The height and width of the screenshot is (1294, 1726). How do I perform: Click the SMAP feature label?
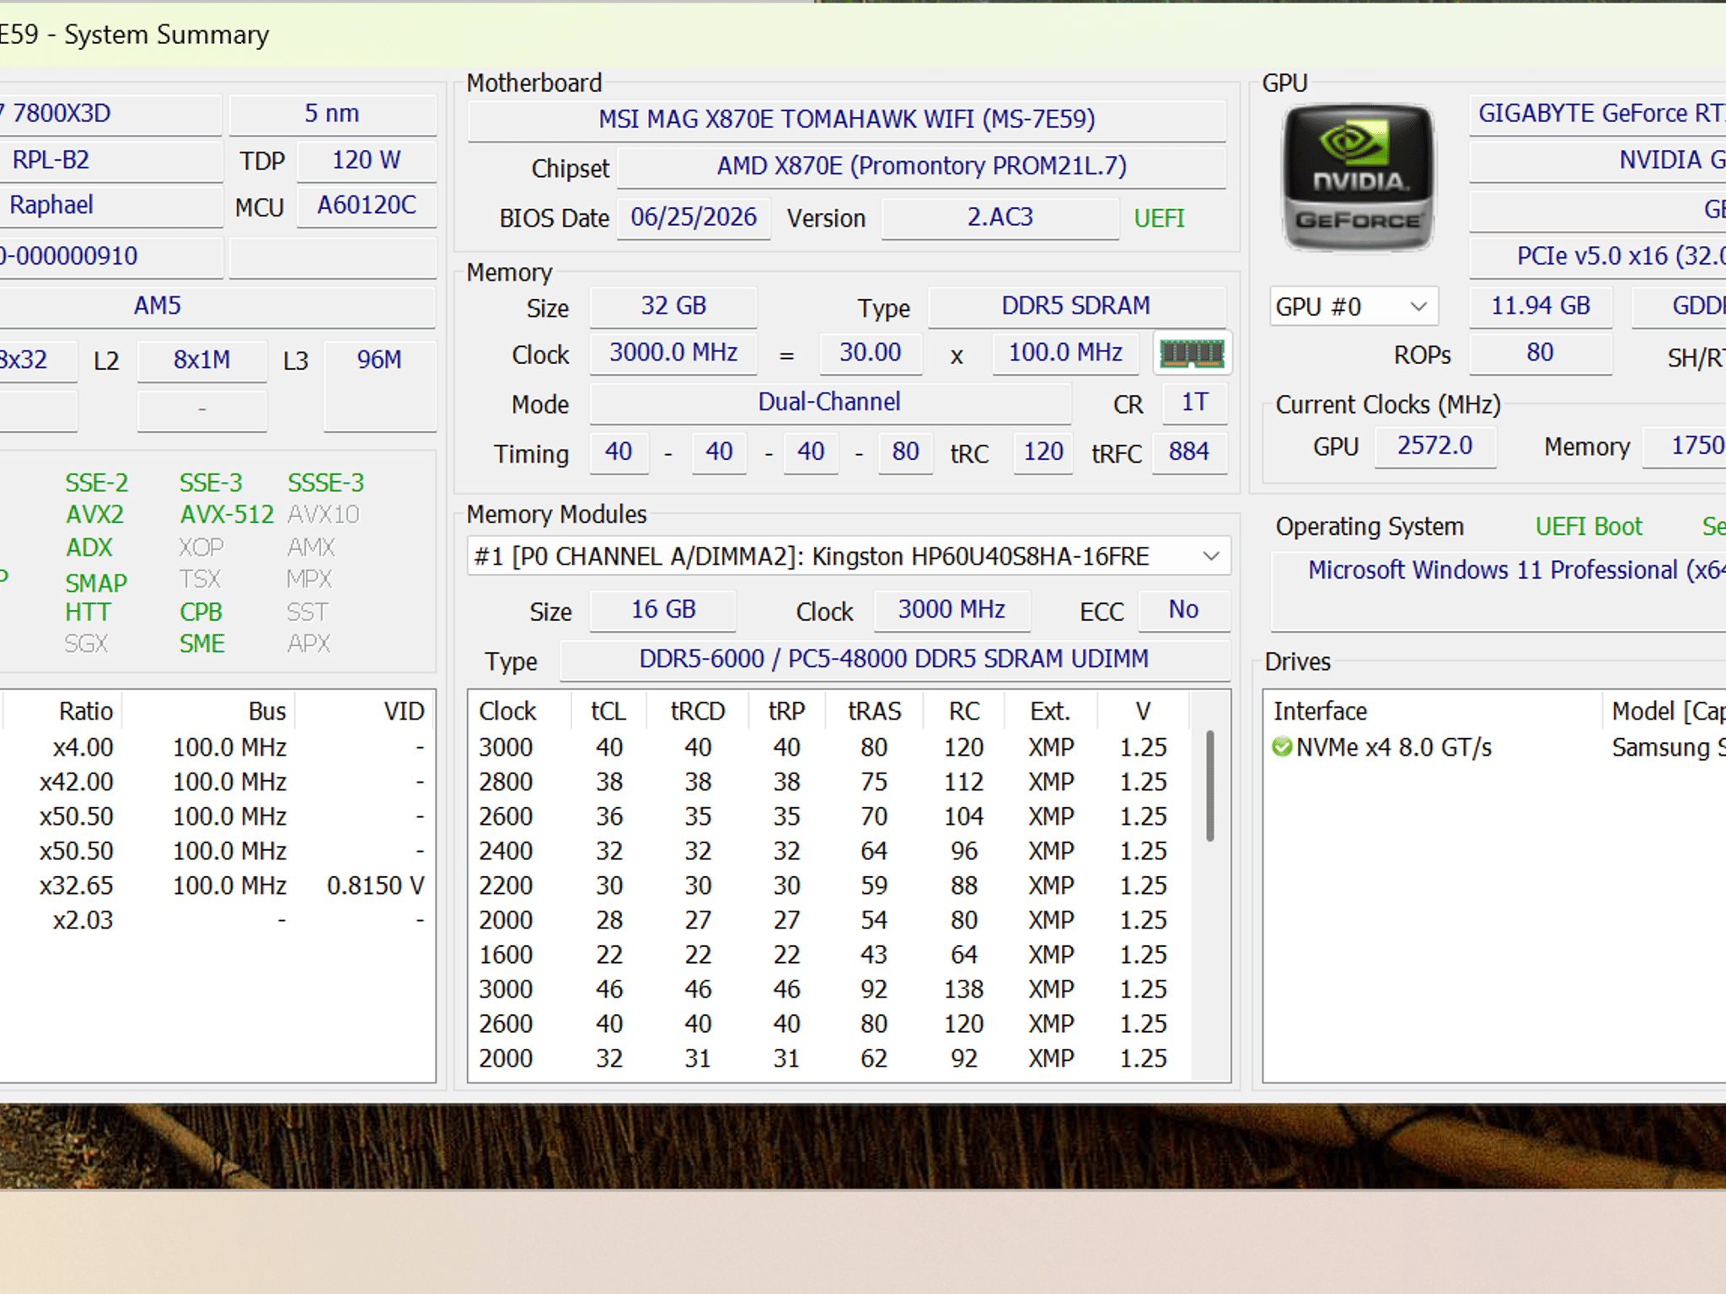point(96,583)
